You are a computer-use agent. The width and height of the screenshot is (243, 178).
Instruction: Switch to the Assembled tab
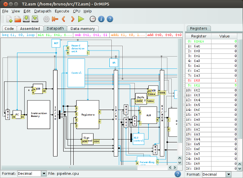[30, 29]
